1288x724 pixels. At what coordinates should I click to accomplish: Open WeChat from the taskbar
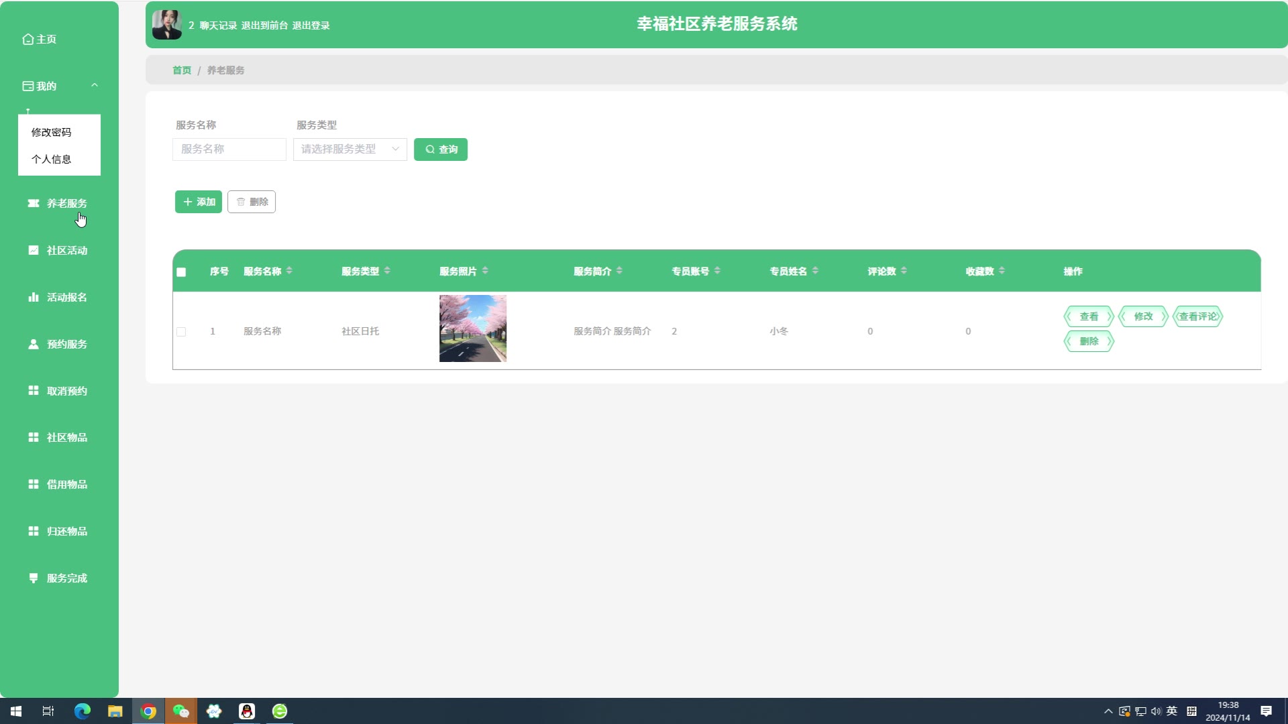point(181,711)
